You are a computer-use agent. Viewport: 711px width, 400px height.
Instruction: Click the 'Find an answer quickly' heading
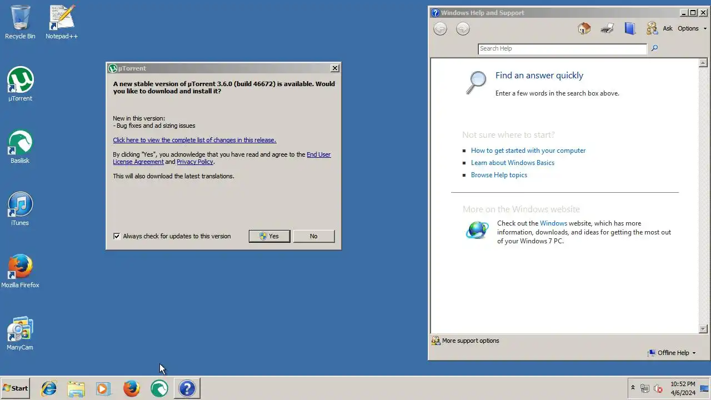[x=539, y=76]
